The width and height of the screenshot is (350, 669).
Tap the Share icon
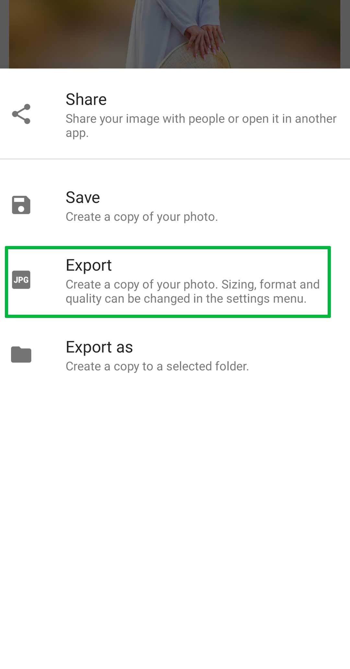(21, 114)
